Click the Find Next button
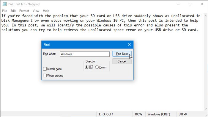The width and height of the screenshot is (208, 117). point(122,54)
